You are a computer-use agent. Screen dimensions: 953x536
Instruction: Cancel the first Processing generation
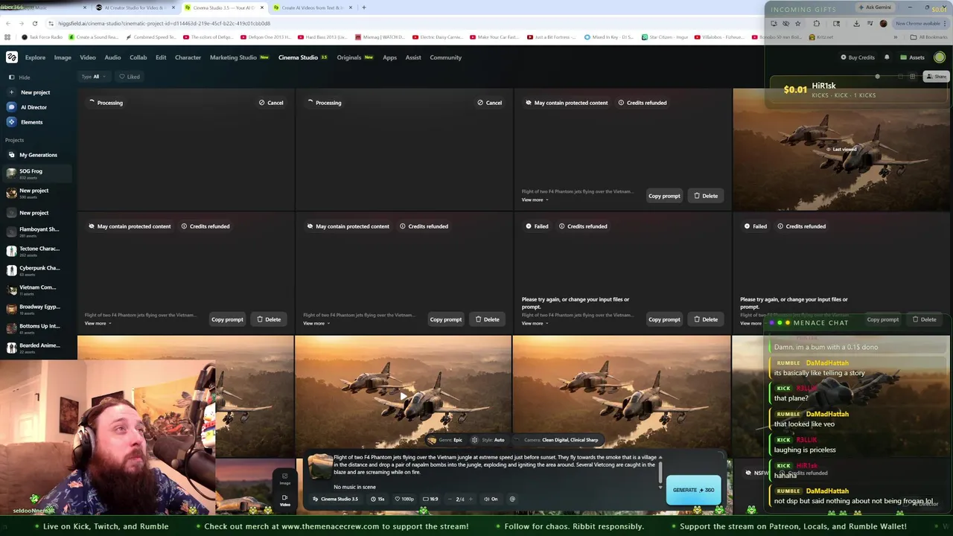(x=271, y=103)
